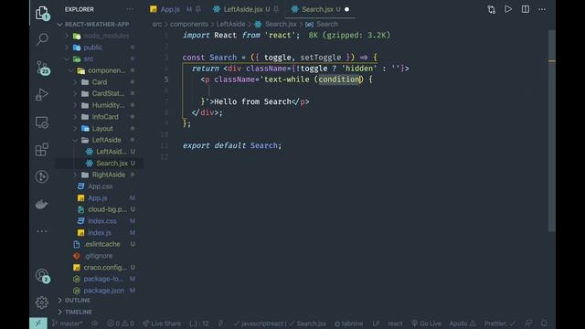Click Go Live in the status bar
Screen dimensions: 585x329
(427, 324)
